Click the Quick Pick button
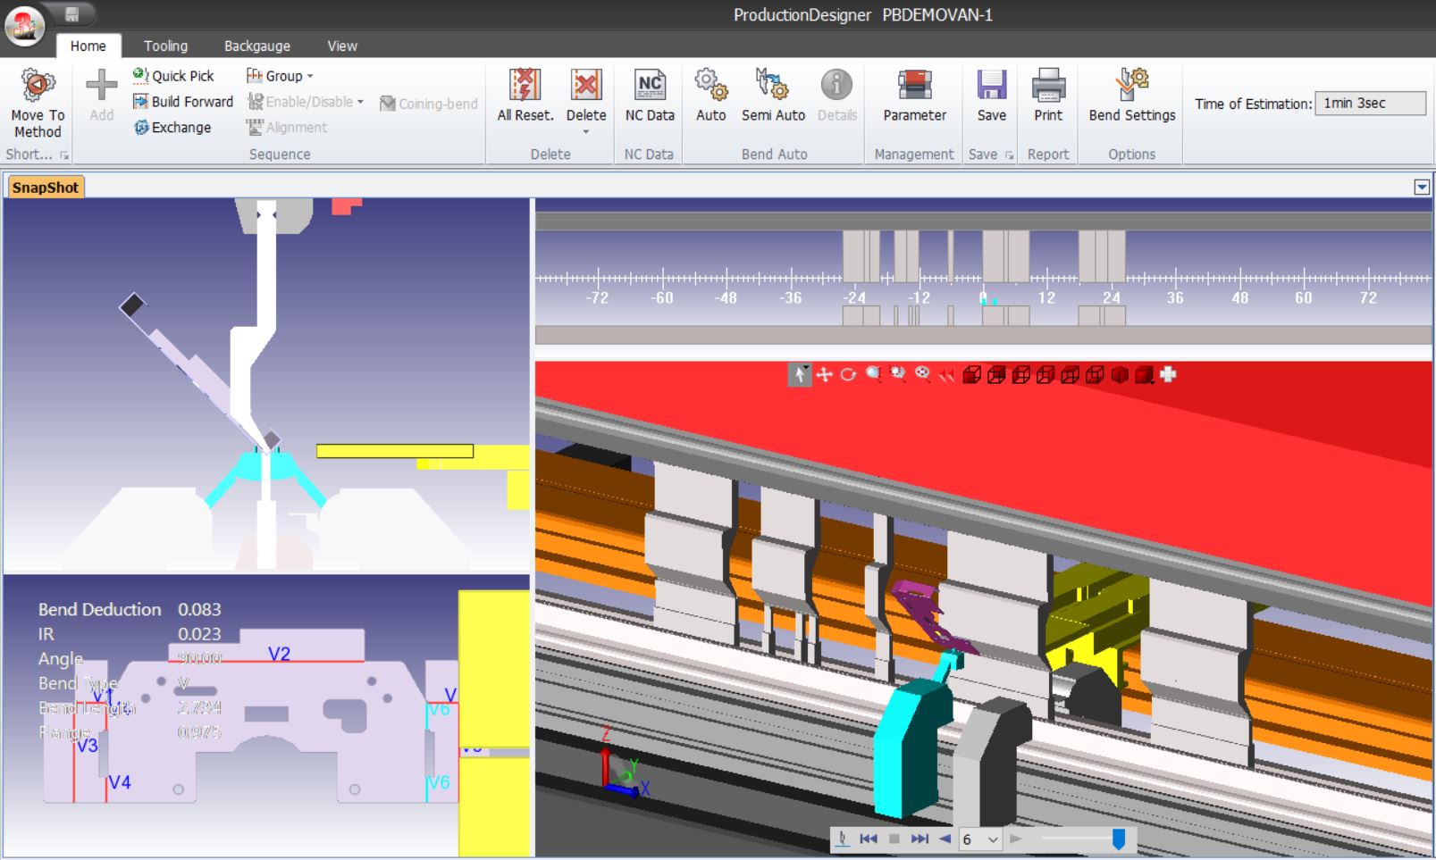1436x860 pixels. pyautogui.click(x=173, y=76)
